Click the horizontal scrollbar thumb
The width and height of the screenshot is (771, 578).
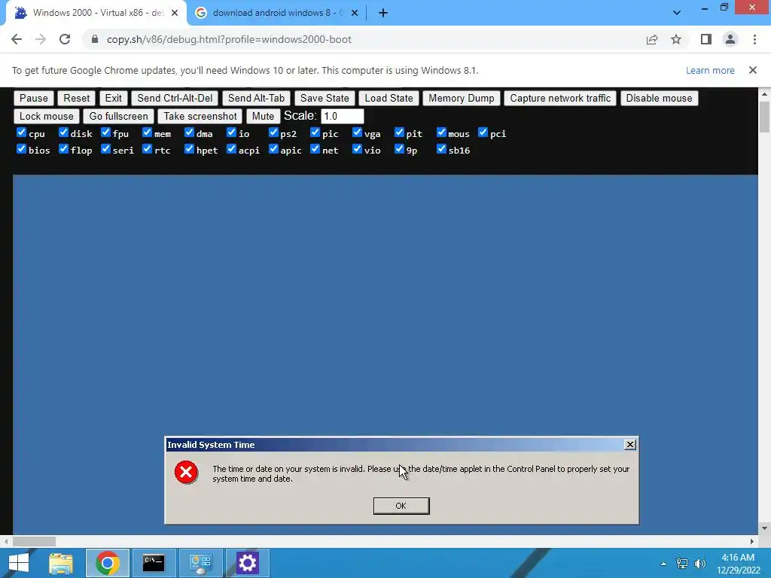(x=34, y=542)
